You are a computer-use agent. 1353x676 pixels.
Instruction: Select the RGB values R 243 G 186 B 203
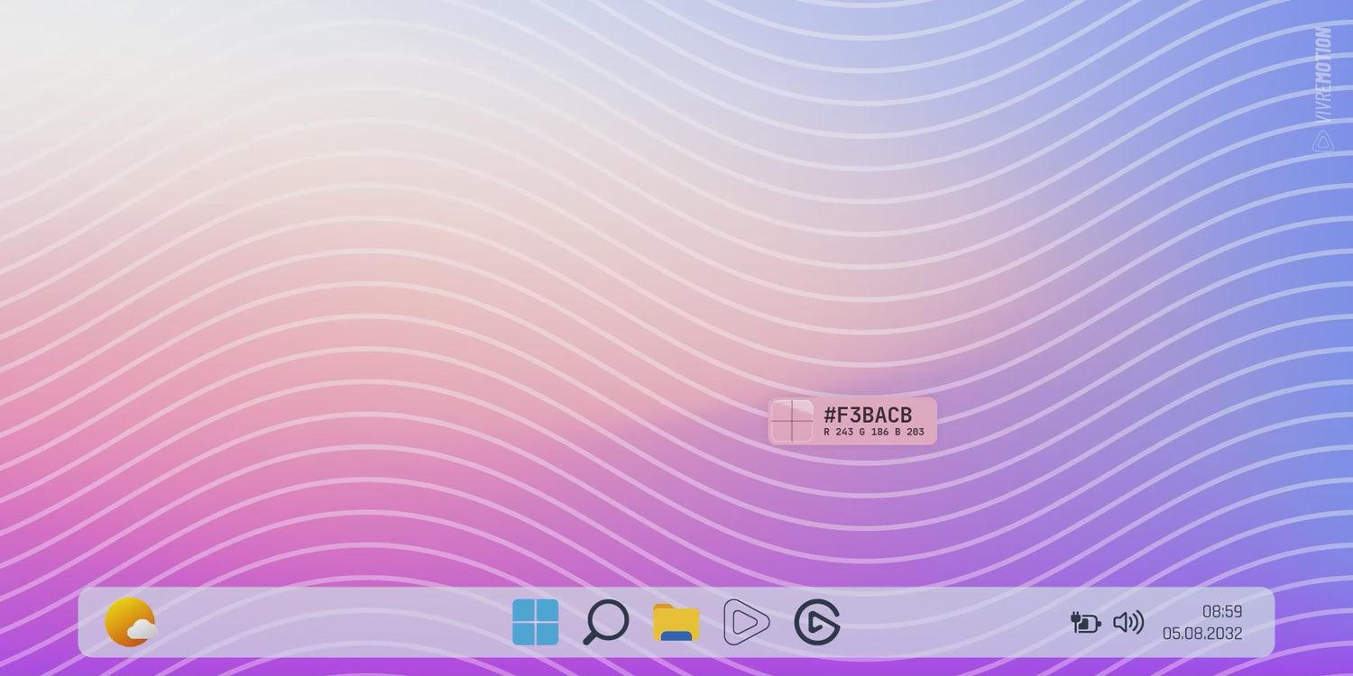pyautogui.click(x=874, y=433)
